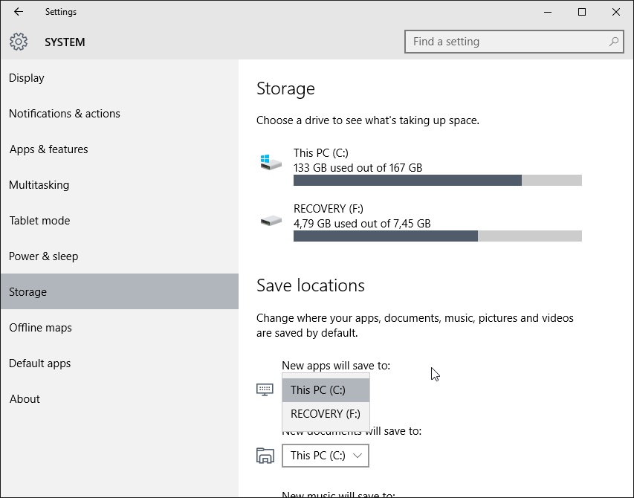Click the search magnifier icon
The width and height of the screenshot is (634, 498).
click(x=613, y=41)
